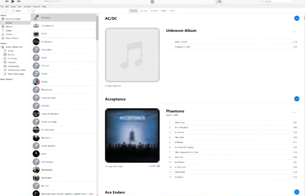Select Angels & Airwaves artist
Screen dimensions: 305x196
63,114
